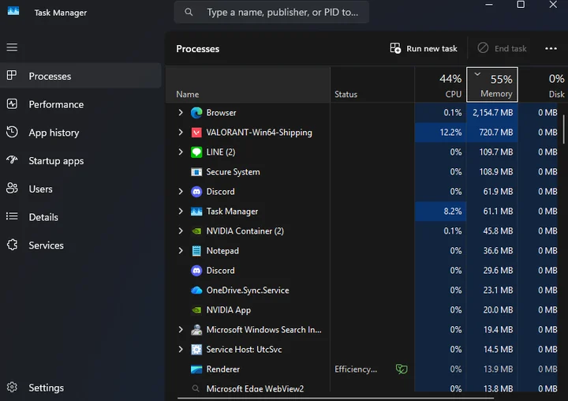
Task: Minimize the Task Manager window
Action: (x=489, y=5)
